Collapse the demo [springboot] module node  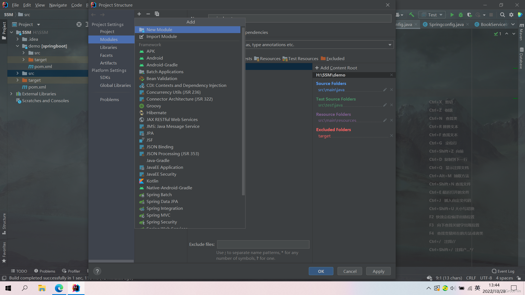tap(17, 46)
